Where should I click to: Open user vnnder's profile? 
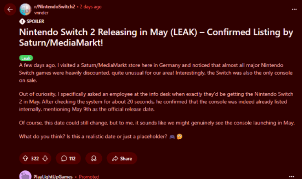41,13
